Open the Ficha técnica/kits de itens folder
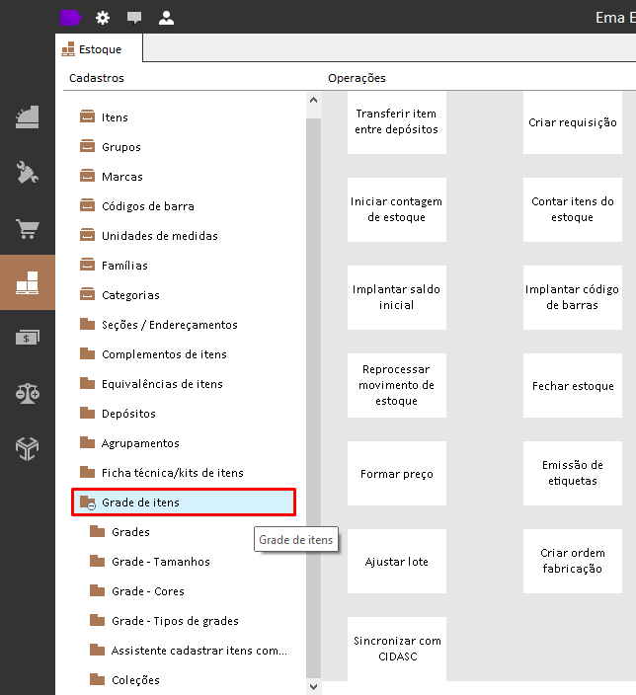Viewport: 636px width, 695px height. click(x=173, y=473)
